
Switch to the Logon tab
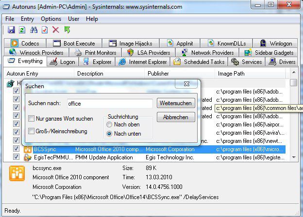click(63, 62)
